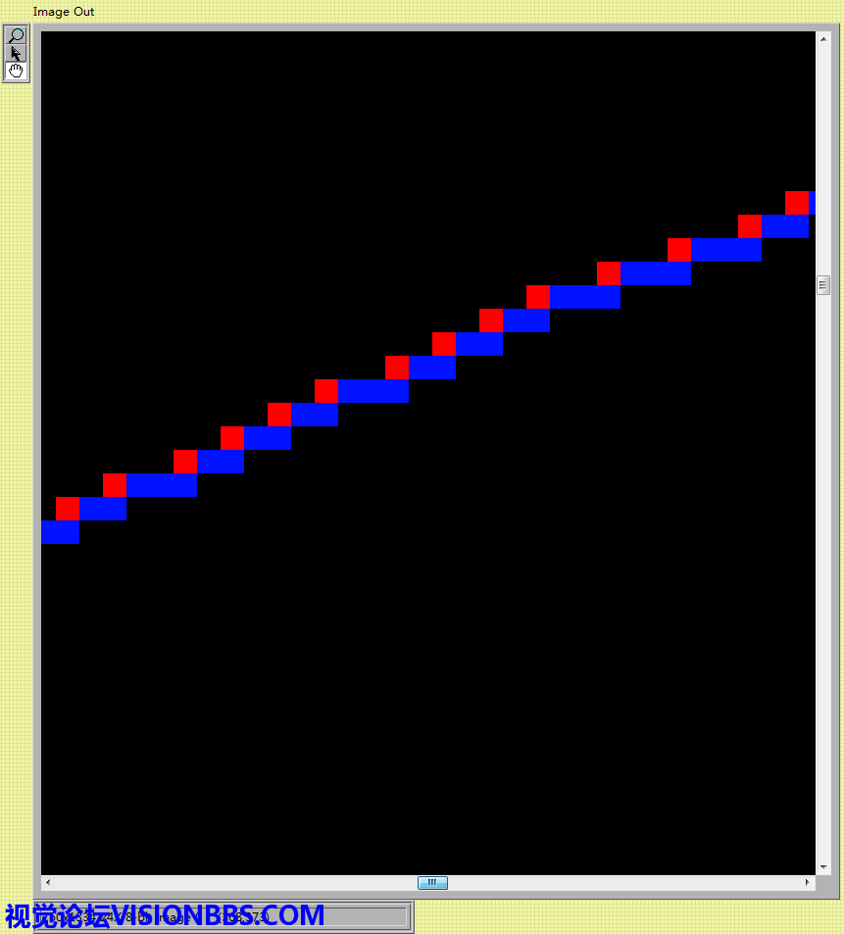844x934 pixels.
Task: Click the horizontal scrollbar thumb grip
Action: (432, 882)
